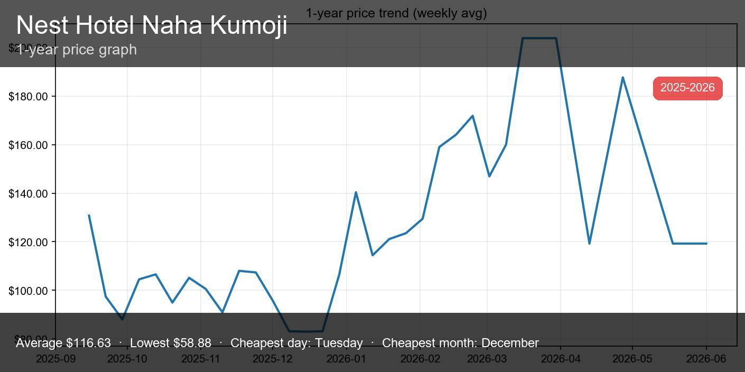
Task: Click the Average $116.63 statistic
Action: (x=63, y=343)
